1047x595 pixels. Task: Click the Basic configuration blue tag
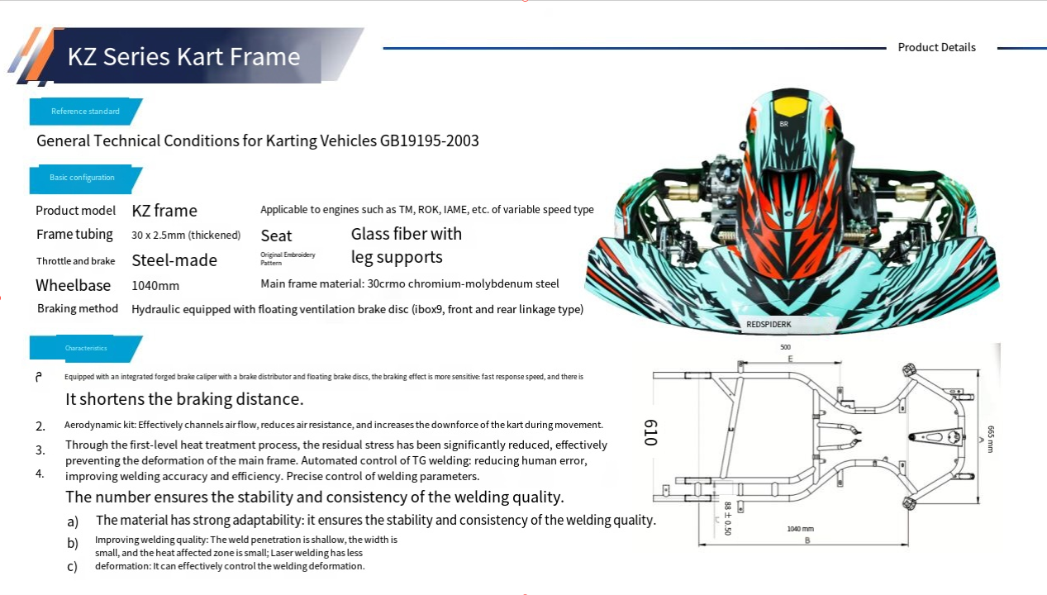[86, 178]
